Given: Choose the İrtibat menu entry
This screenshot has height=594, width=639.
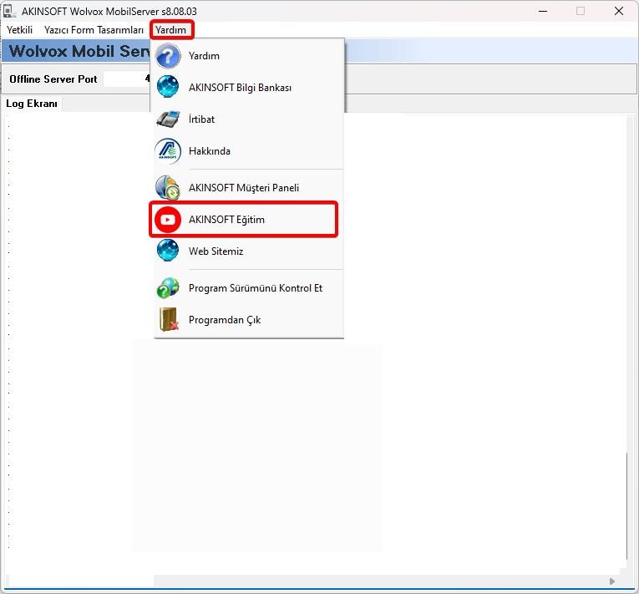Looking at the screenshot, I should (x=249, y=119).
